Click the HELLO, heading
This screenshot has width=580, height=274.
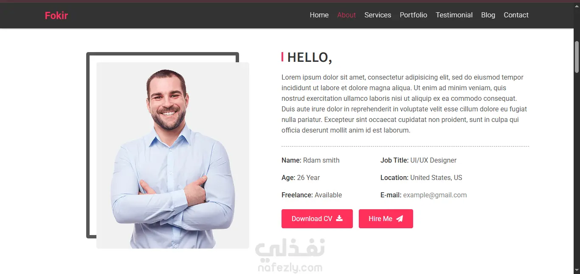click(x=310, y=57)
